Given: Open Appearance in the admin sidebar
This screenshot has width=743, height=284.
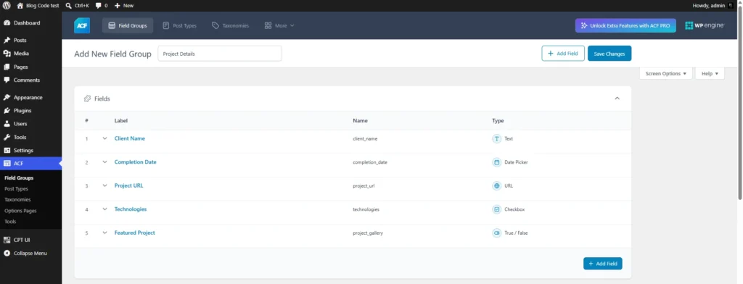Looking at the screenshot, I should click(x=30, y=98).
